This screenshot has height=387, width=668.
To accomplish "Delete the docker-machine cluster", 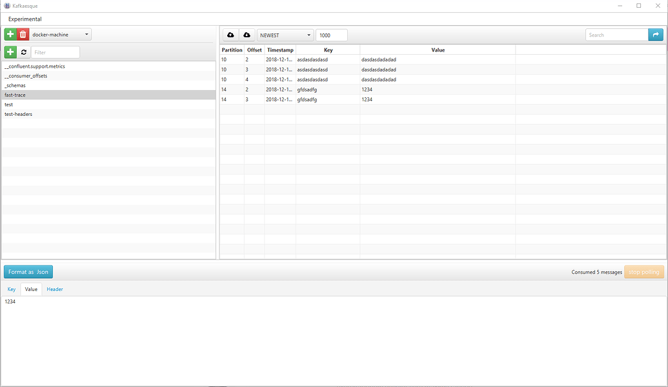I will pos(21,33).
